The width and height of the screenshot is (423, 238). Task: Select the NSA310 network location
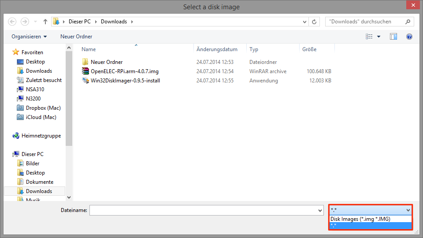(x=35, y=89)
